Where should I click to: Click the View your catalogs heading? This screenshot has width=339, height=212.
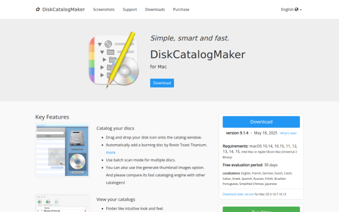pyautogui.click(x=116, y=200)
